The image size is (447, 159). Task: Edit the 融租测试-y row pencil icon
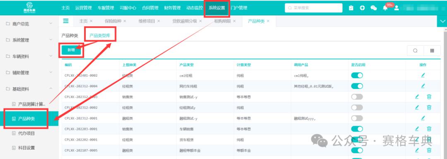423,118
